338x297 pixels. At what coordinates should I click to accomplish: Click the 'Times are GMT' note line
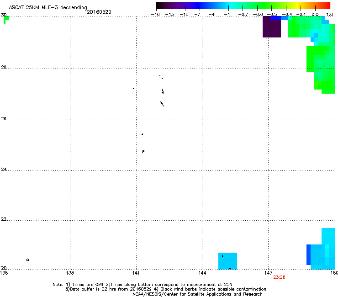(x=142, y=285)
